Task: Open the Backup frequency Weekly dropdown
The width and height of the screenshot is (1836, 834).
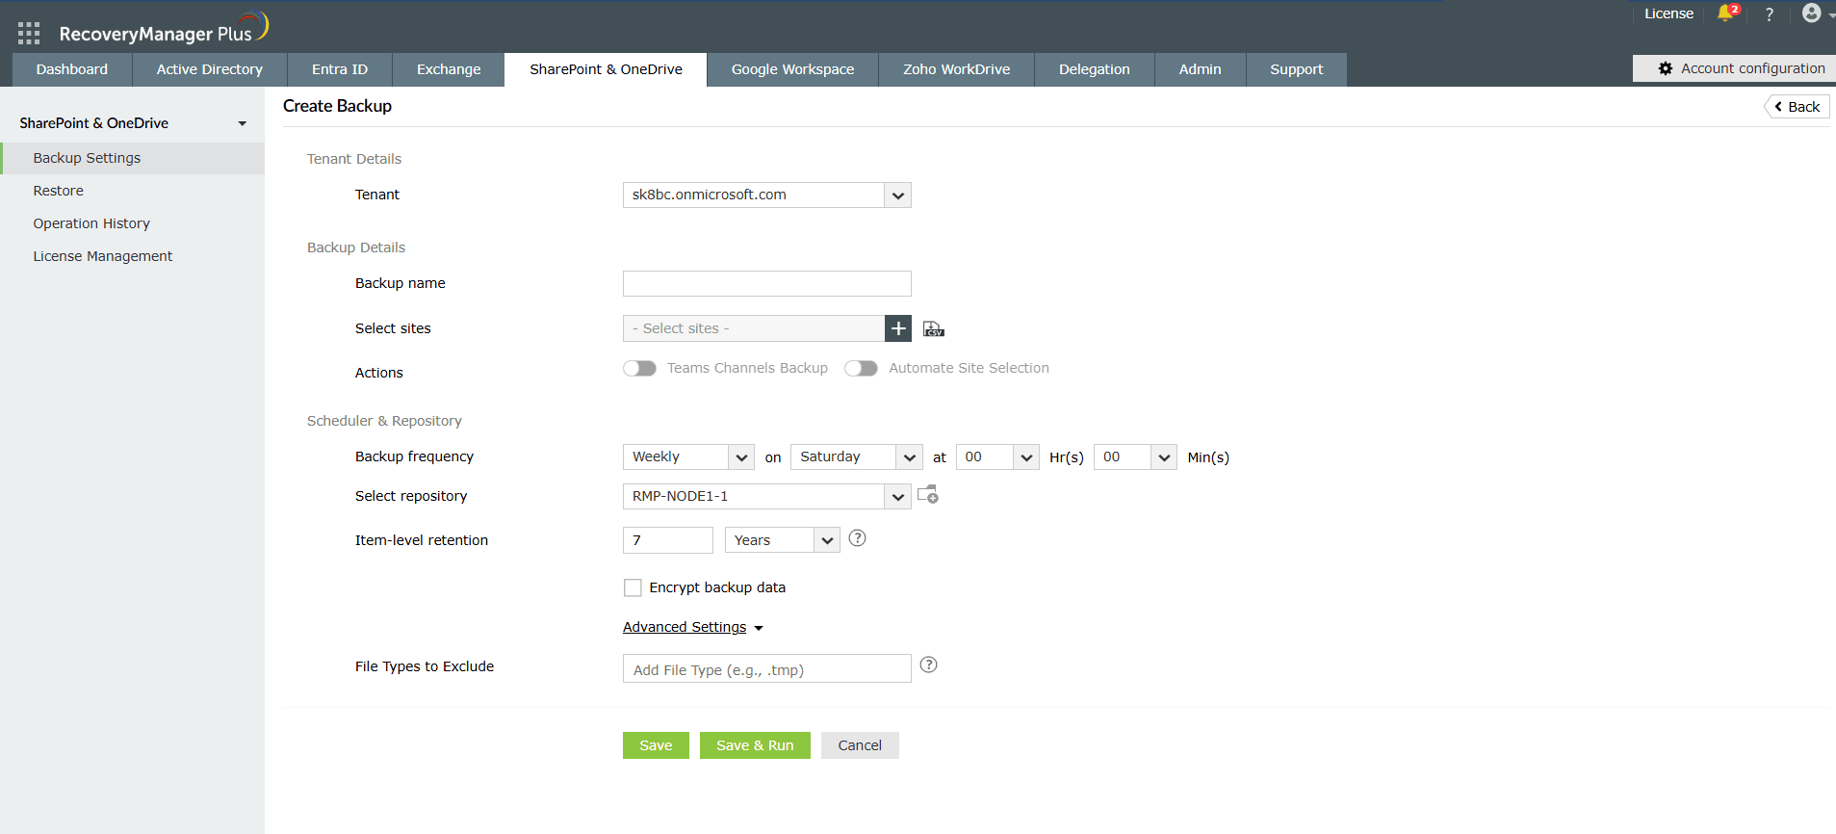Action: pos(688,456)
